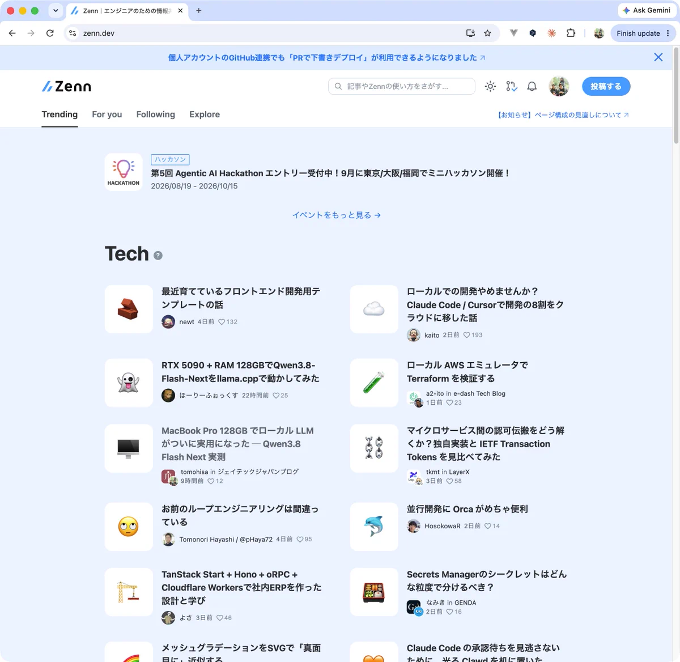Click Tomonori Hayashi author name

[226, 540]
